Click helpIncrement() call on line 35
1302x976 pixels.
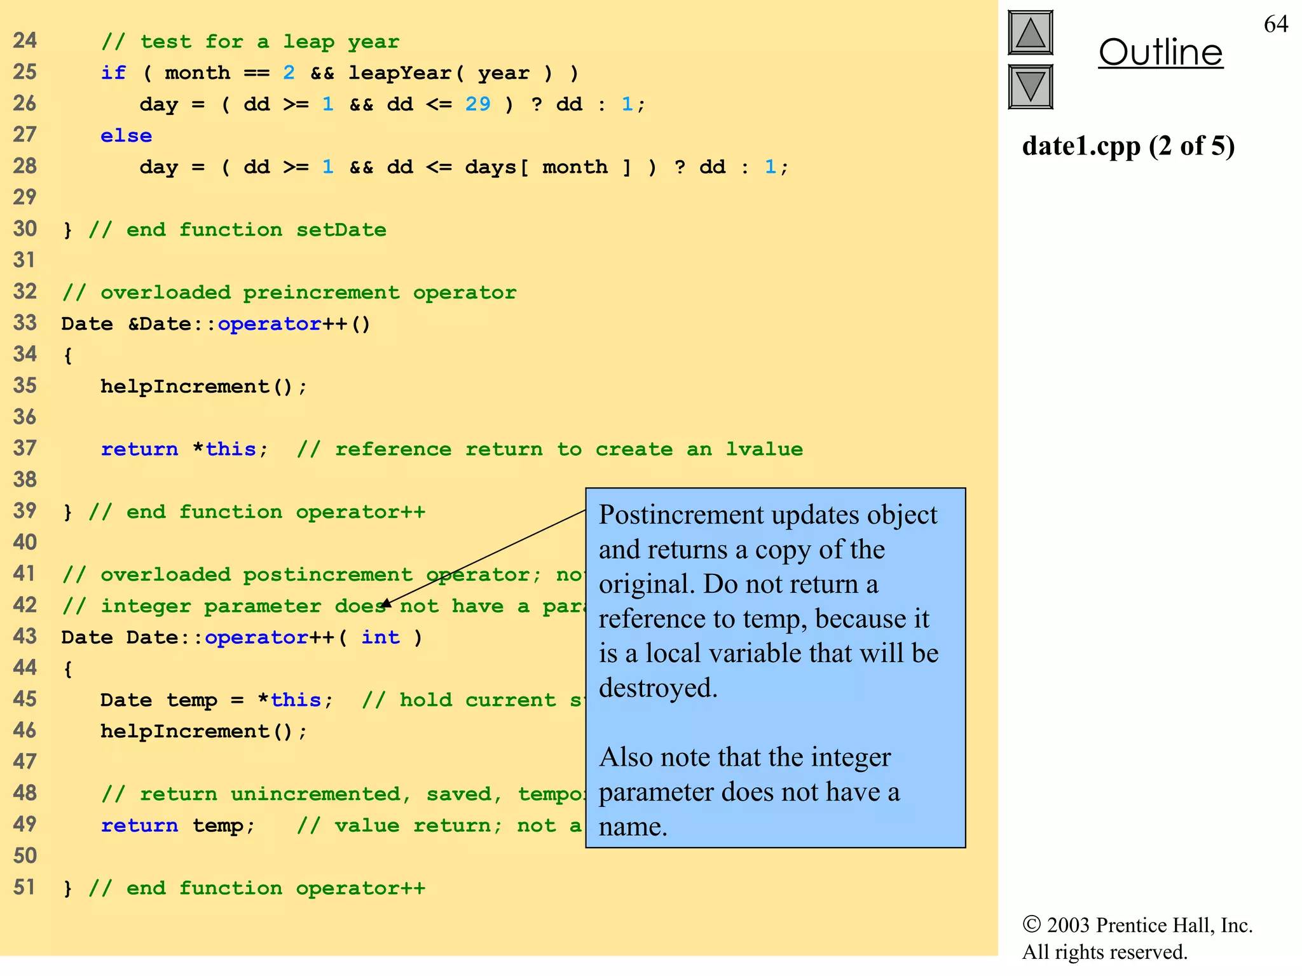[204, 386]
